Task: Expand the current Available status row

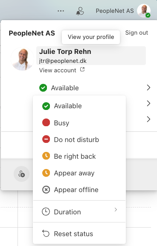Action: pyautogui.click(x=95, y=88)
